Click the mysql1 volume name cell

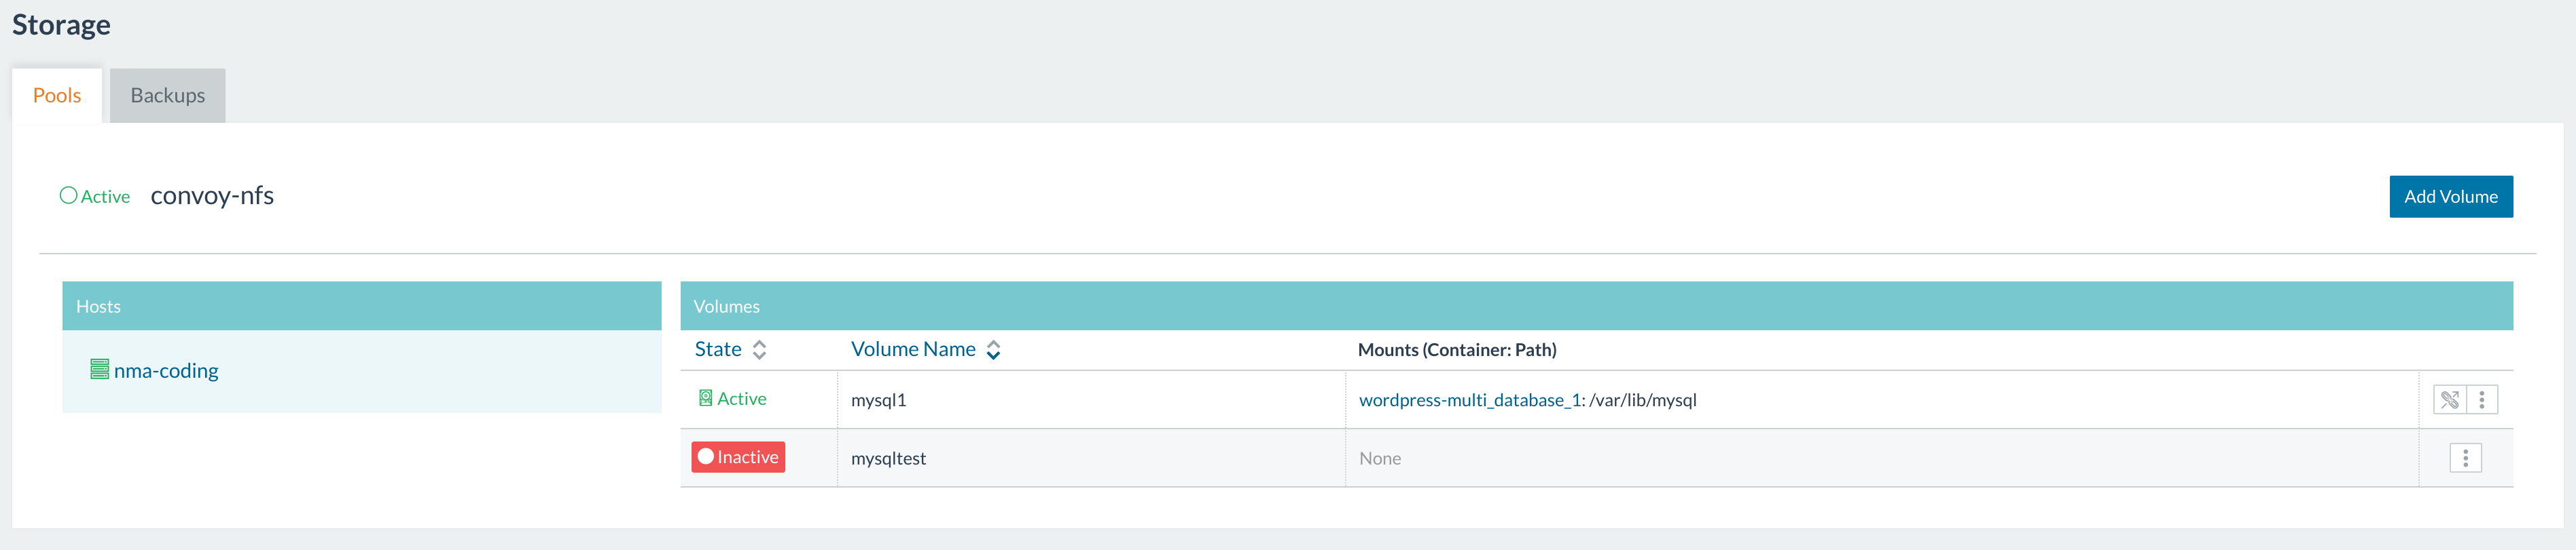coord(878,400)
